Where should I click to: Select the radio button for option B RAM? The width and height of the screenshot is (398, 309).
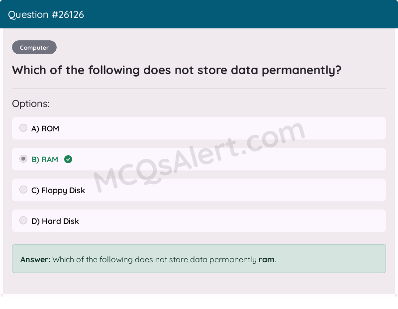pyautogui.click(x=23, y=159)
